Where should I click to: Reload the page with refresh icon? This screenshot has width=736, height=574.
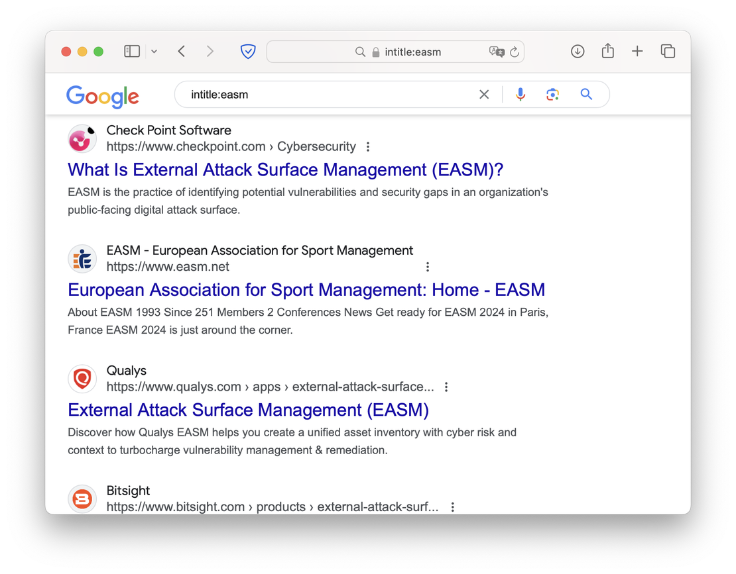pyautogui.click(x=515, y=52)
